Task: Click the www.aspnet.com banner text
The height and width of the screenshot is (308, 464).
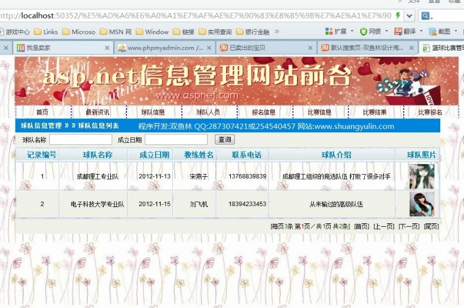Action: click(x=197, y=95)
